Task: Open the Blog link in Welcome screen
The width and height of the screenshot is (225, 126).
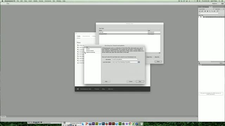Action: click(x=103, y=89)
